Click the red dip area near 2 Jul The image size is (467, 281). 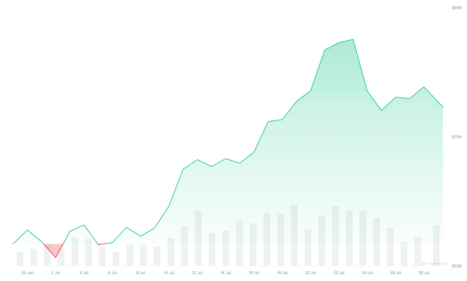(55, 250)
